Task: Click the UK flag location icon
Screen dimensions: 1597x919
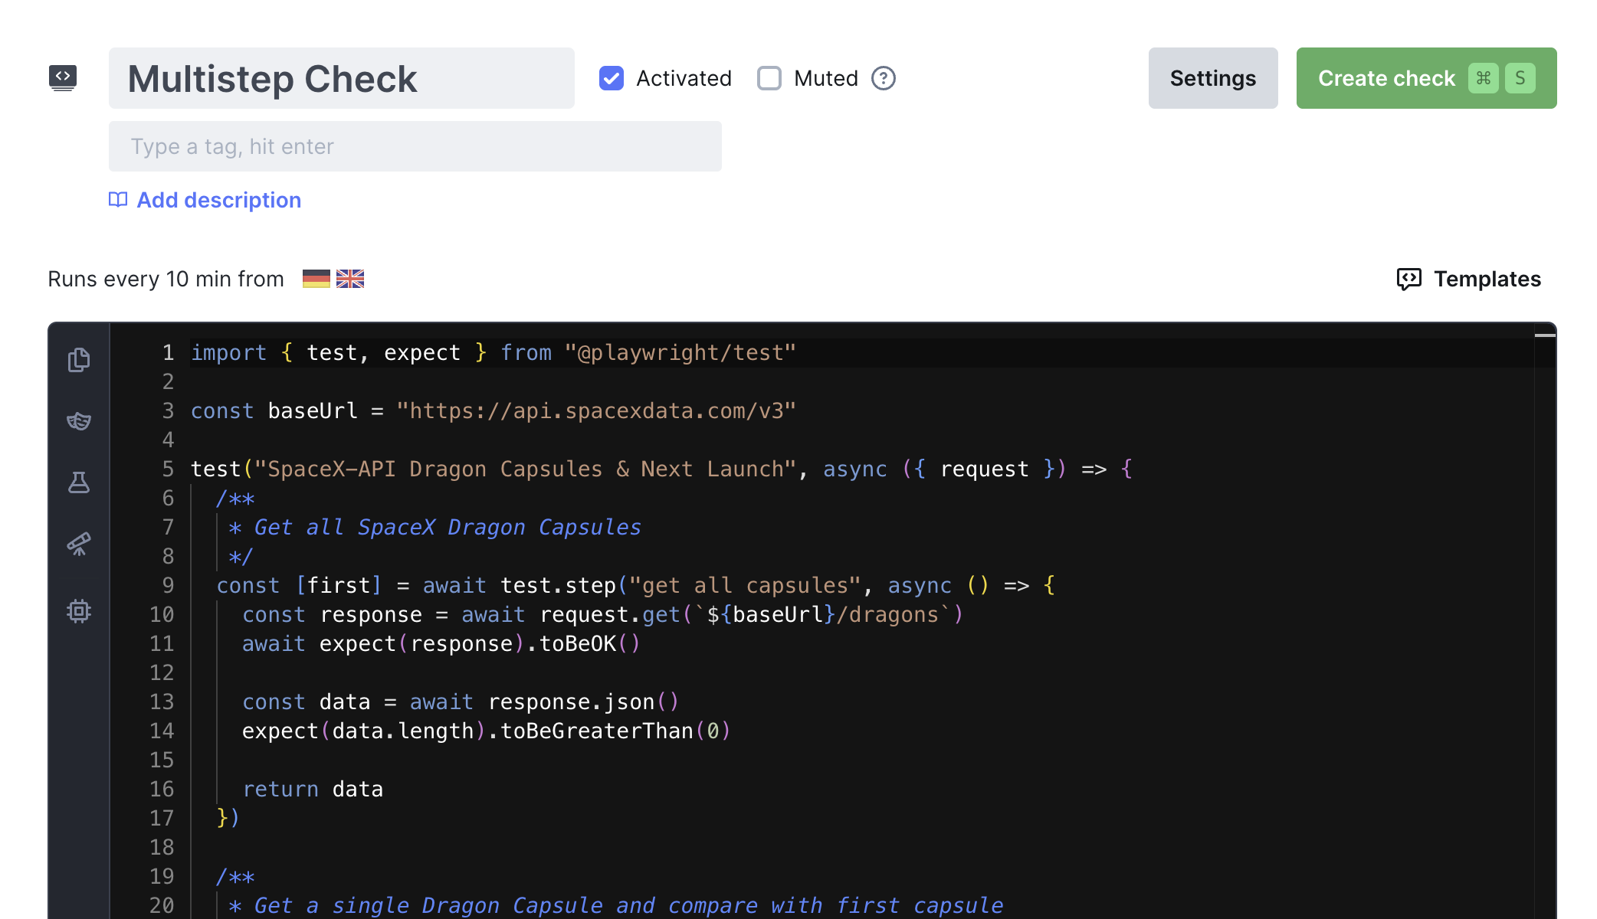Action: 350,279
